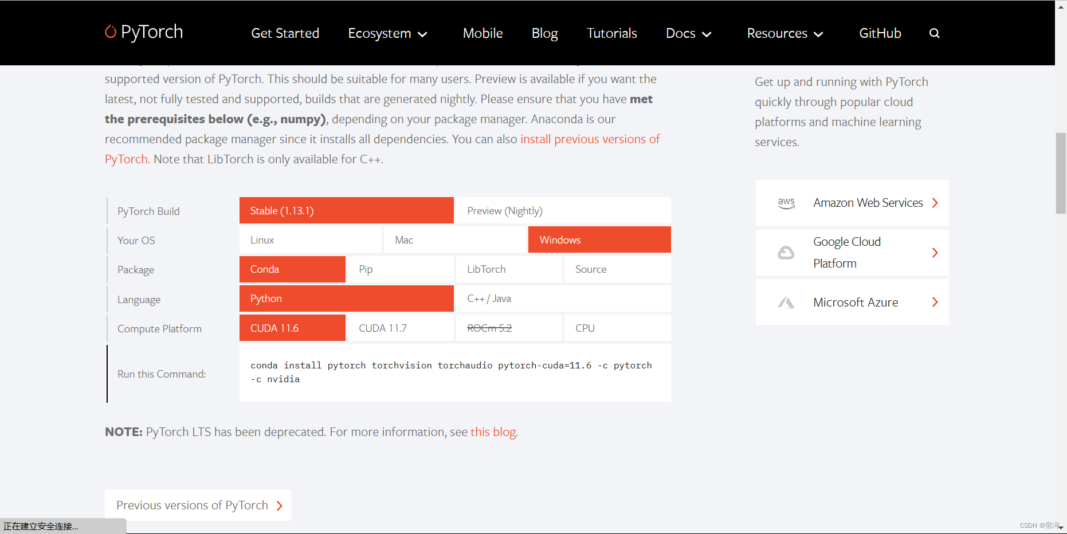
Task: Open the search magnifier icon
Action: tap(935, 33)
